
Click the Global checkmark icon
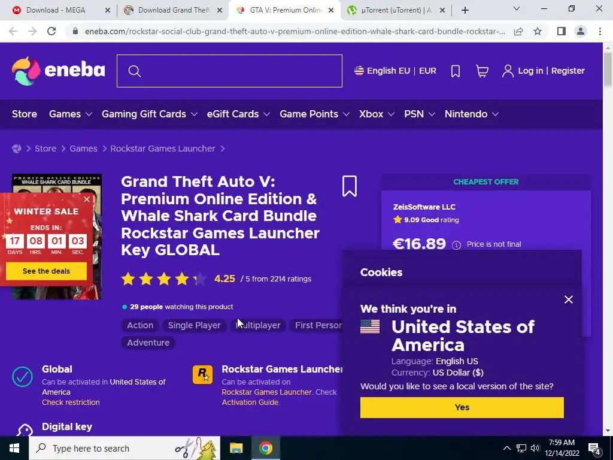pos(22,377)
